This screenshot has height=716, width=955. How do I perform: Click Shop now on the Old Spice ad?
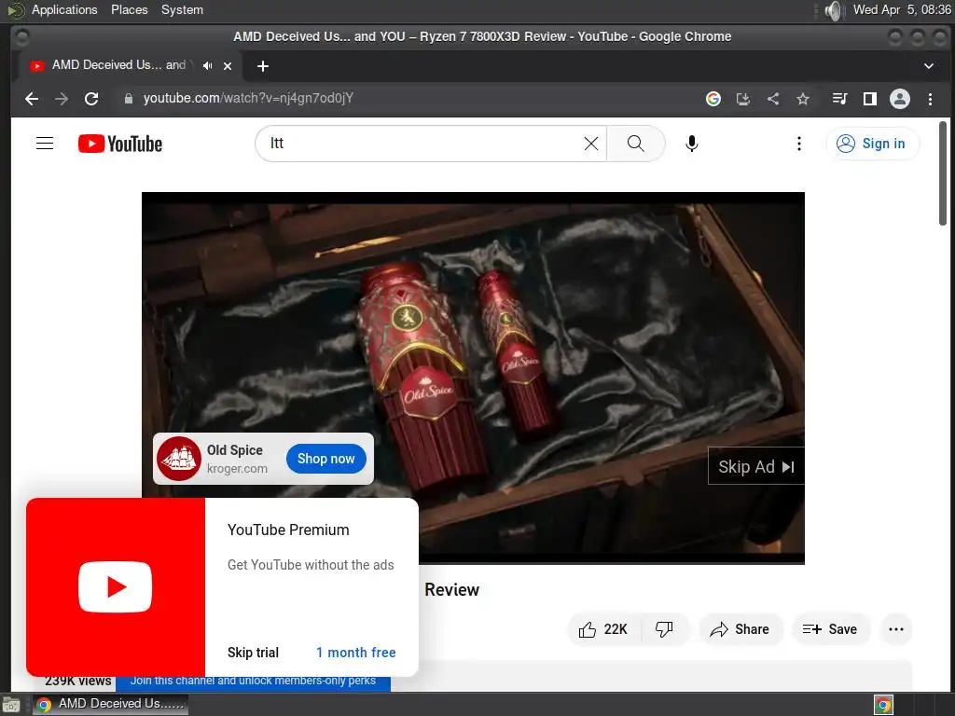click(x=325, y=459)
